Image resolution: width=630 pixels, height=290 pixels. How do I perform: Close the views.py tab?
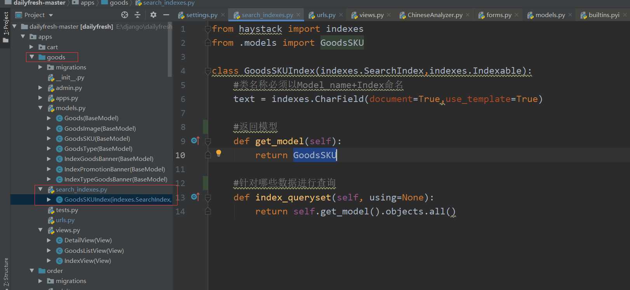point(389,15)
